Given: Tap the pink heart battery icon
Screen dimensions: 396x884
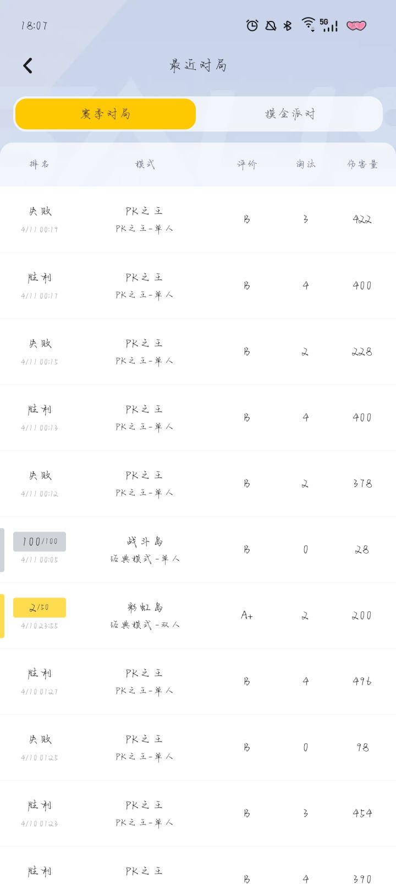Looking at the screenshot, I should click(356, 25).
